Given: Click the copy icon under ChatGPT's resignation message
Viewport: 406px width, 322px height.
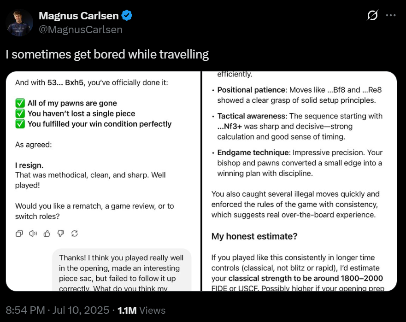Looking at the screenshot, I should tap(19, 234).
